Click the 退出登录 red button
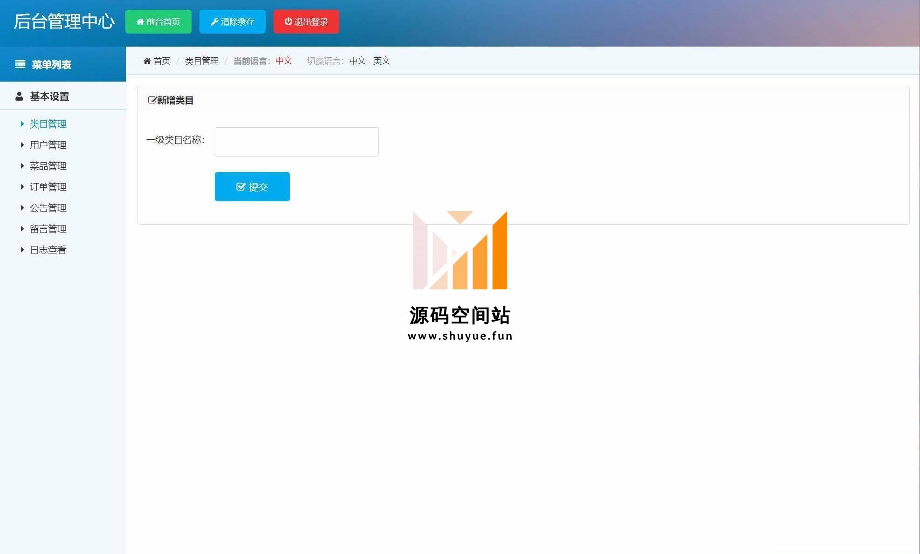The height and width of the screenshot is (554, 920). pyautogui.click(x=306, y=21)
